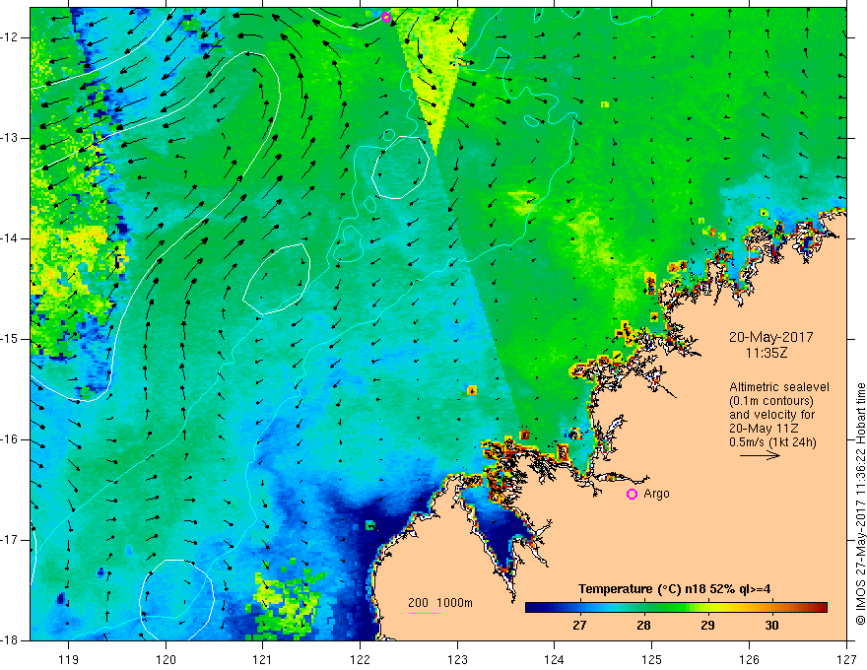Click the colorbar tick label '27'

(x=579, y=626)
